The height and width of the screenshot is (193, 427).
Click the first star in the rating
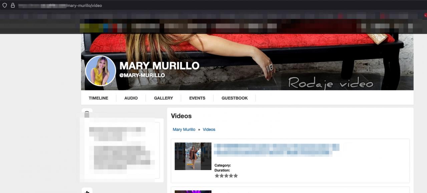click(217, 176)
